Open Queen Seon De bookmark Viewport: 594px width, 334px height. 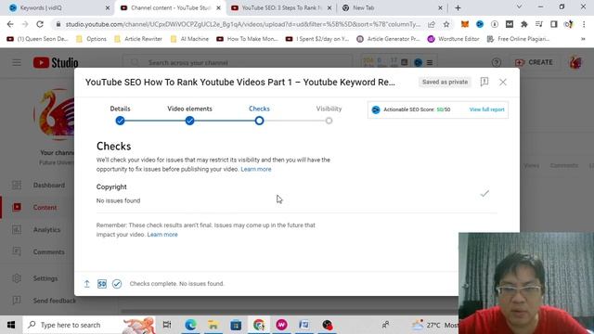(x=37, y=39)
